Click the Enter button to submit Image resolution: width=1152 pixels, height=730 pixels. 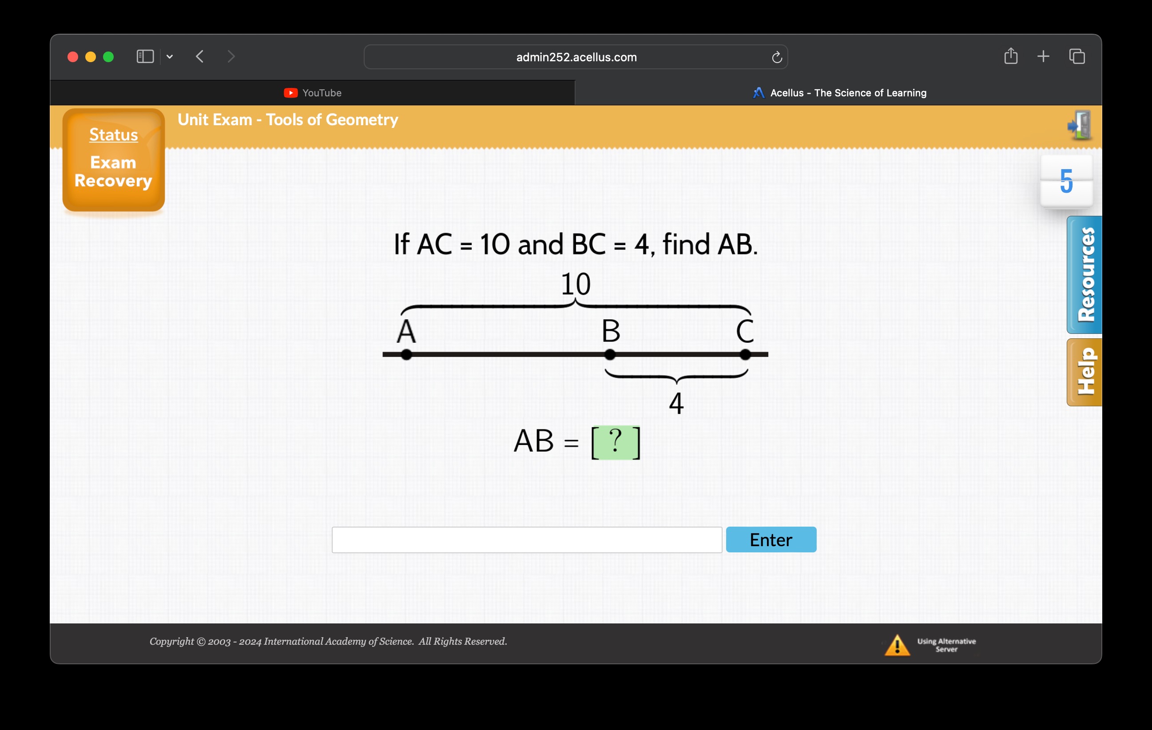point(770,539)
